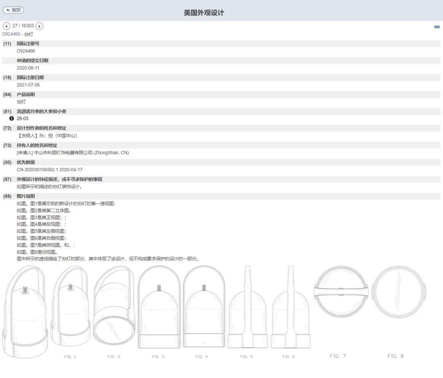Open the second perspective lamp drawing
This screenshot has width=443, height=378.
pyautogui.click(x=71, y=307)
